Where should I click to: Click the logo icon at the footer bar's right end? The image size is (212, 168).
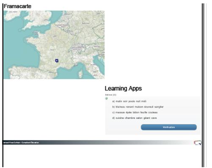click(198, 143)
